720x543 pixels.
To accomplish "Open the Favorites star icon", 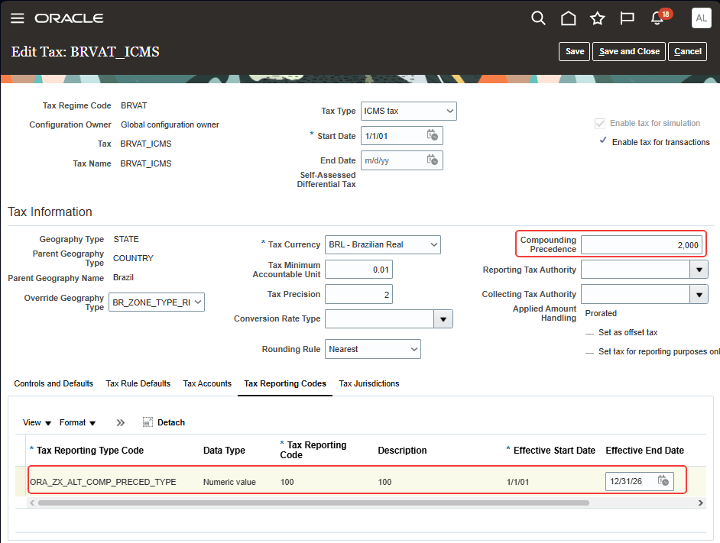I will (x=598, y=18).
